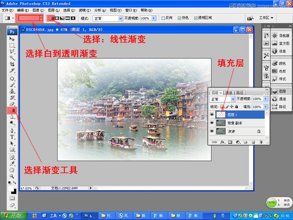The height and width of the screenshot is (220, 293).
Task: Select the Zoom tool in the toolbox
Action: coord(12,176)
